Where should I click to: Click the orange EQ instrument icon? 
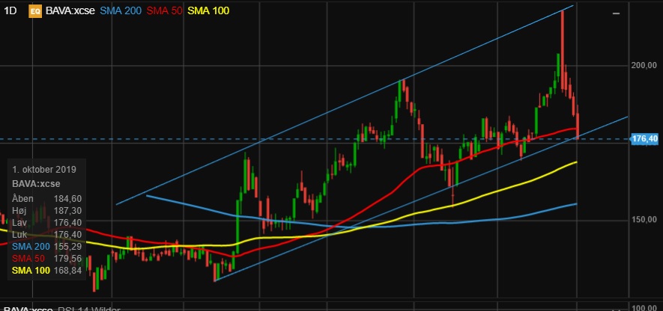click(34, 11)
